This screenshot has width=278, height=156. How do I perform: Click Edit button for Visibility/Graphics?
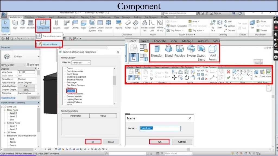tap(26, 86)
